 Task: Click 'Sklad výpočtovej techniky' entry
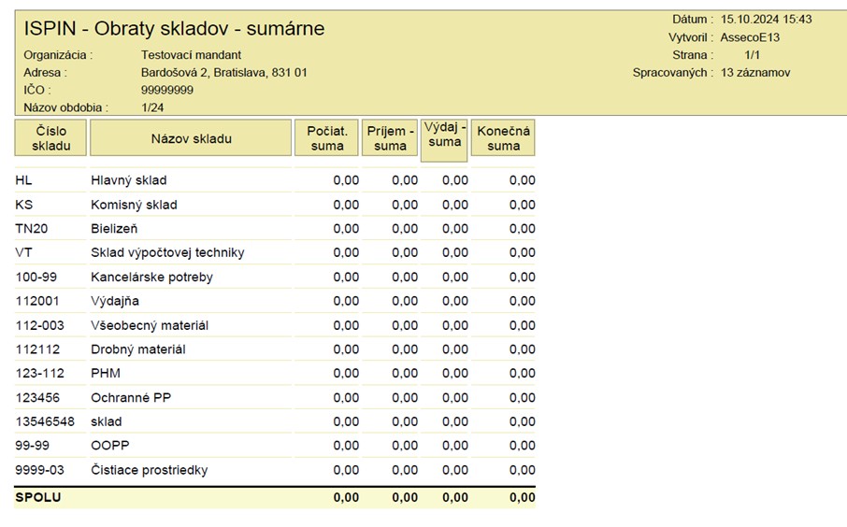[167, 253]
